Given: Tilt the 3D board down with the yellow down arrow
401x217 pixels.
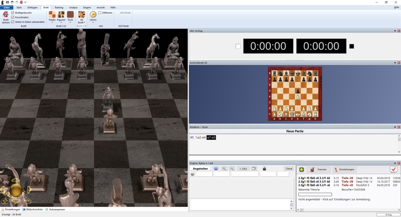Looking at the screenshot, I should click(16, 201).
